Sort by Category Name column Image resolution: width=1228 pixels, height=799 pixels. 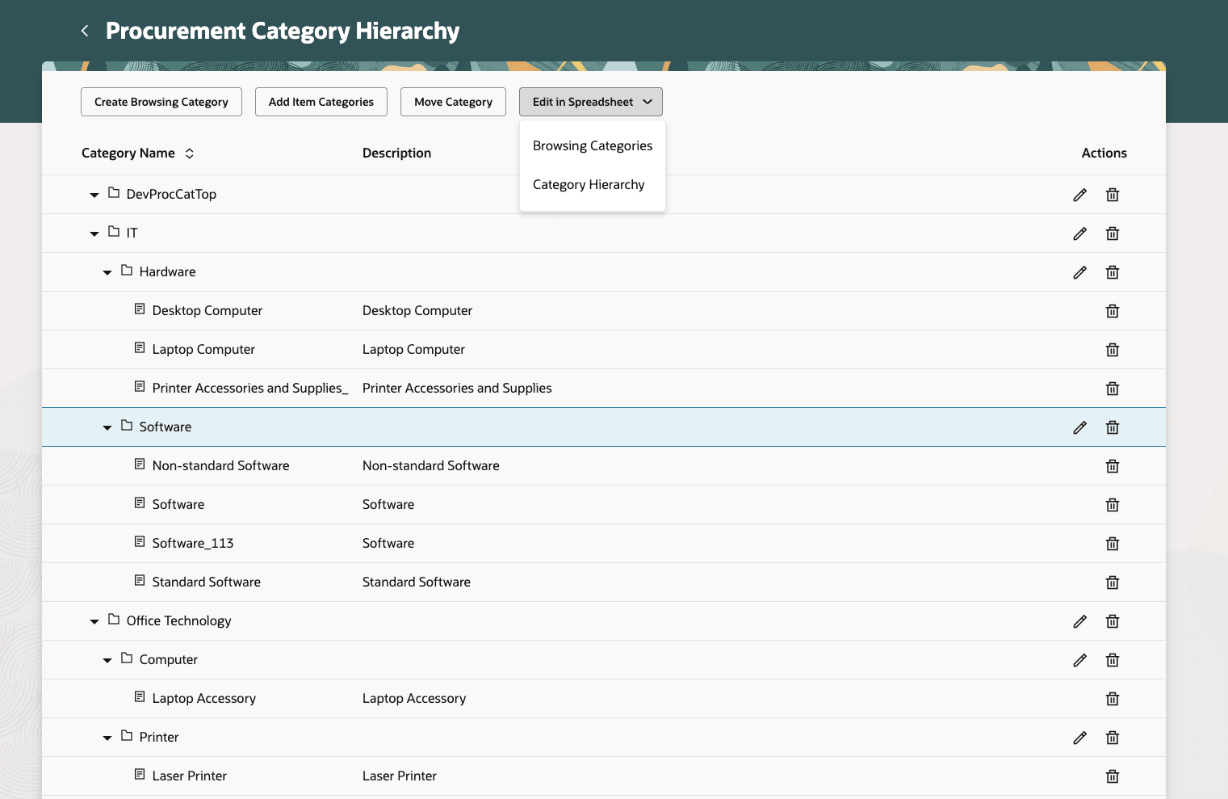tap(190, 153)
